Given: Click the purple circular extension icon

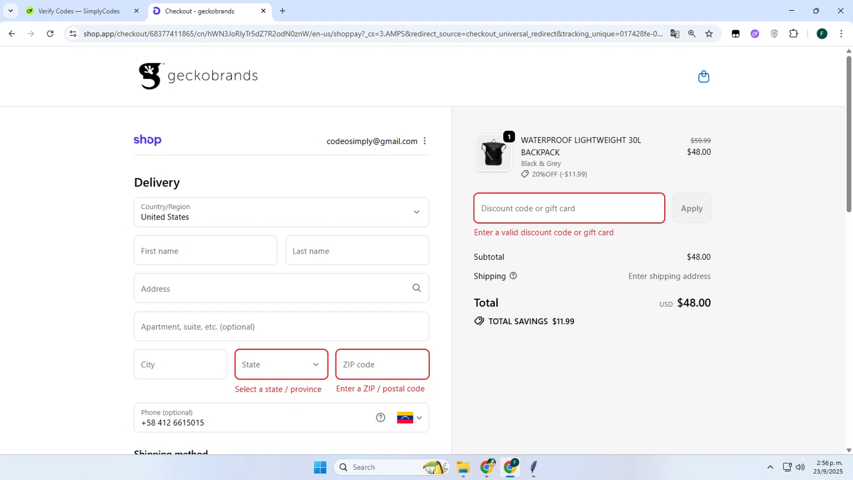Looking at the screenshot, I should pos(755,34).
